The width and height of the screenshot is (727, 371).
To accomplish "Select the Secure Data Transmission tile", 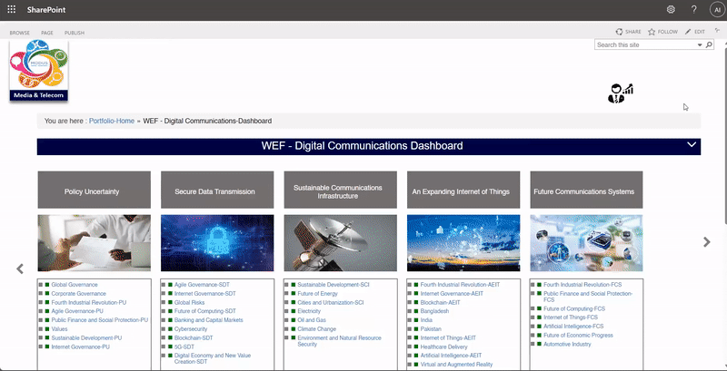I will [217, 190].
